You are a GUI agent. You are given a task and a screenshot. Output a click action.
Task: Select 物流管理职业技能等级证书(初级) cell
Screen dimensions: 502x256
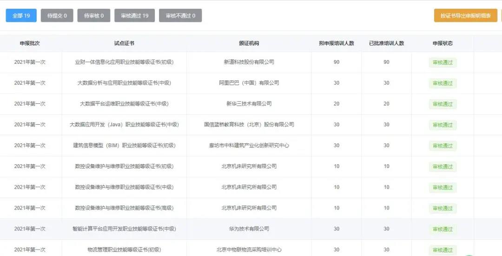[124, 249]
